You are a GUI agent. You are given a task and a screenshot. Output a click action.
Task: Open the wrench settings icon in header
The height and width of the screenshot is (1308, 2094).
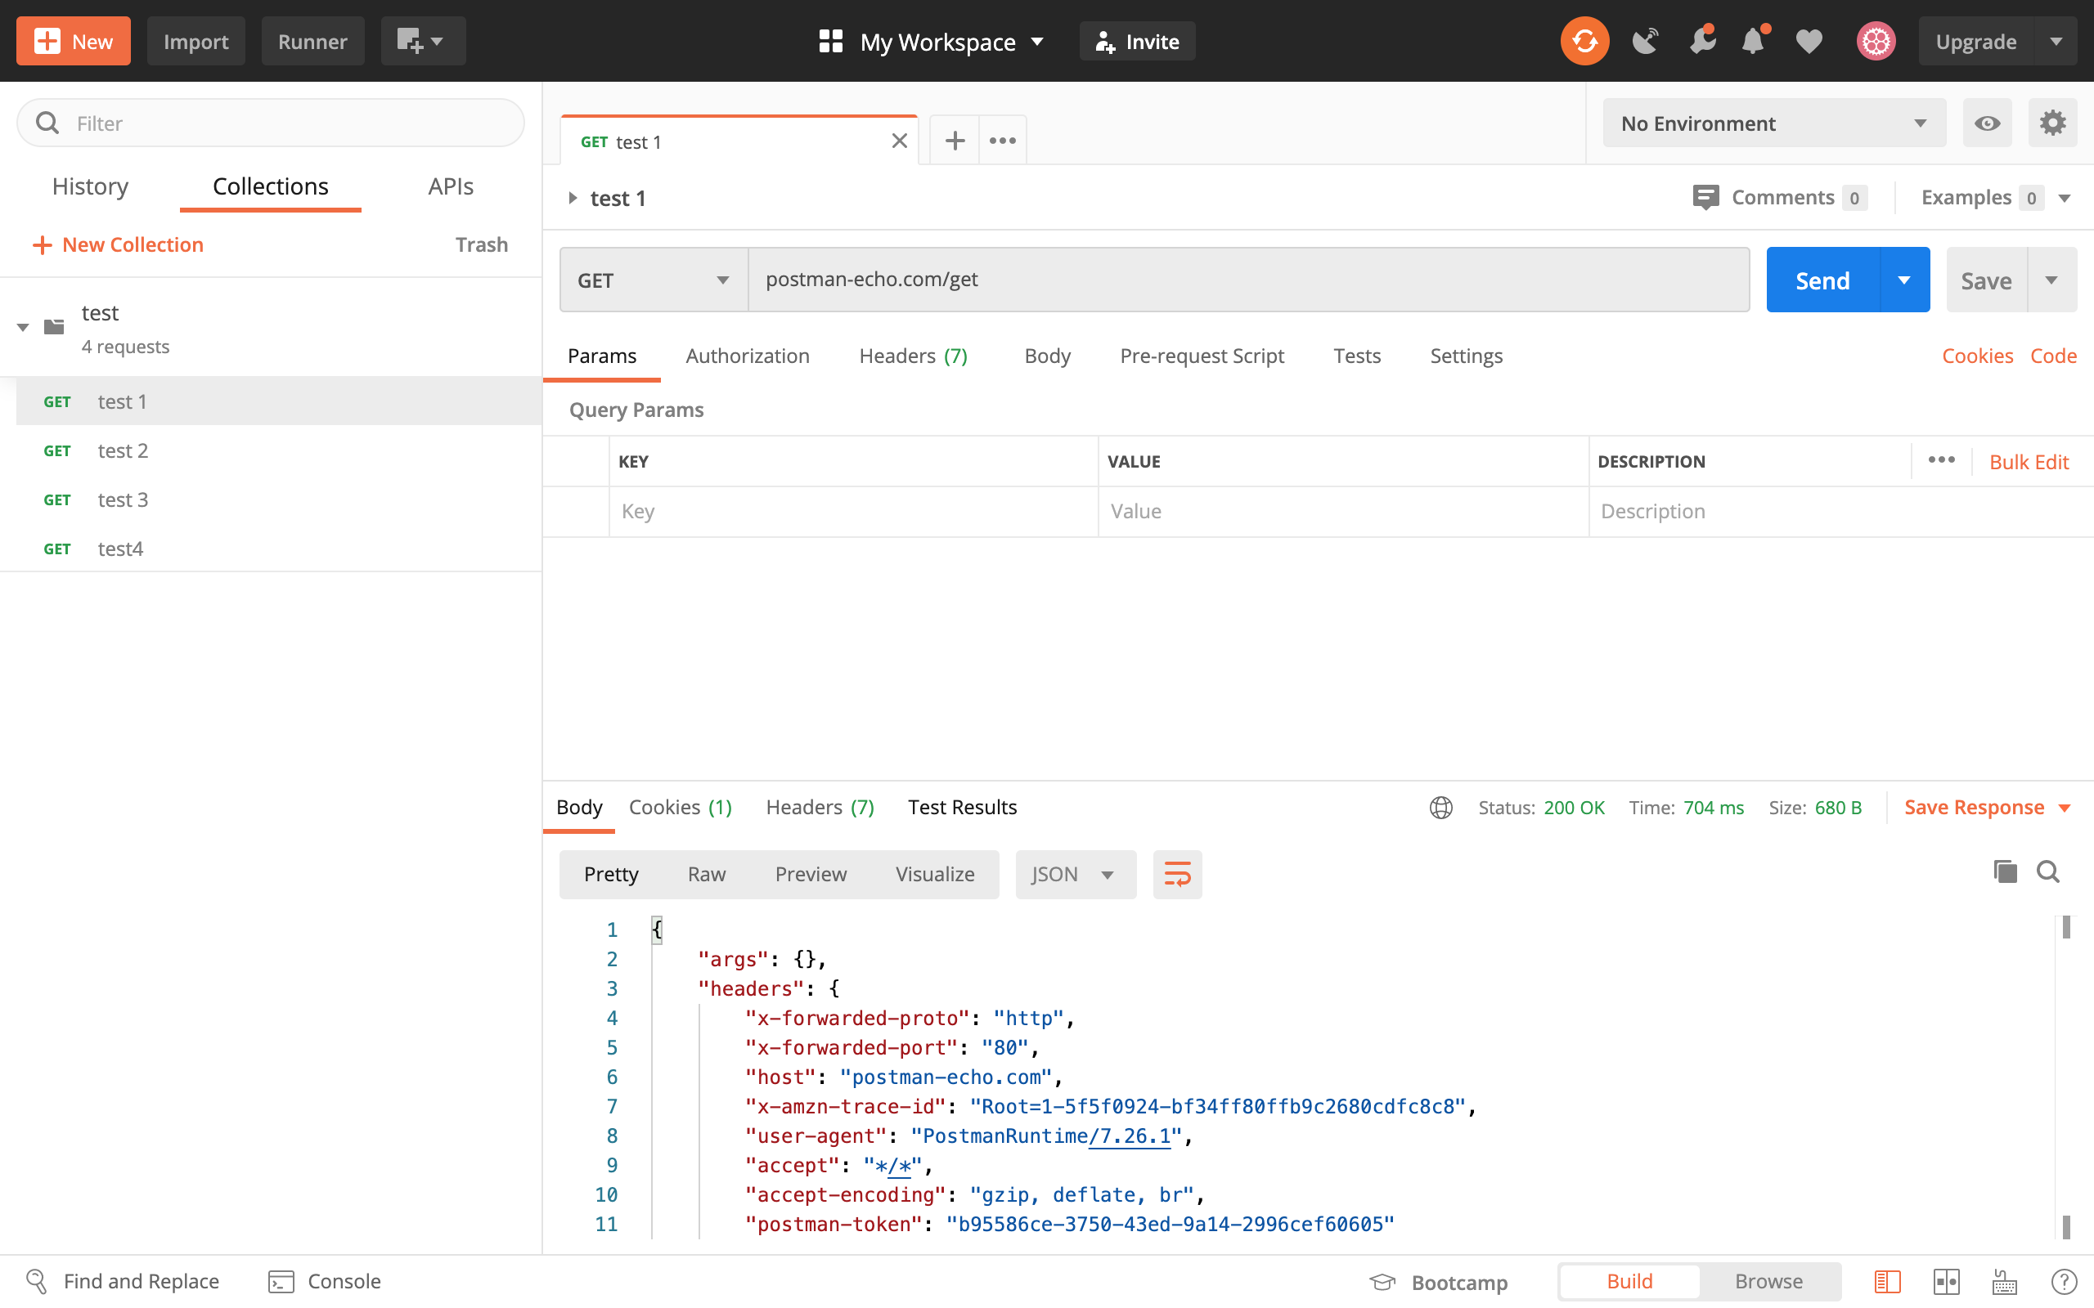click(x=1701, y=41)
